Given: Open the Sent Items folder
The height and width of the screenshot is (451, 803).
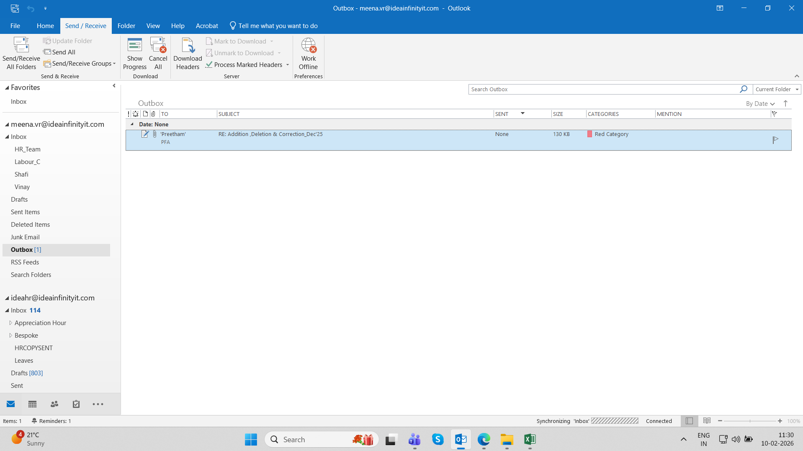Looking at the screenshot, I should [26, 212].
